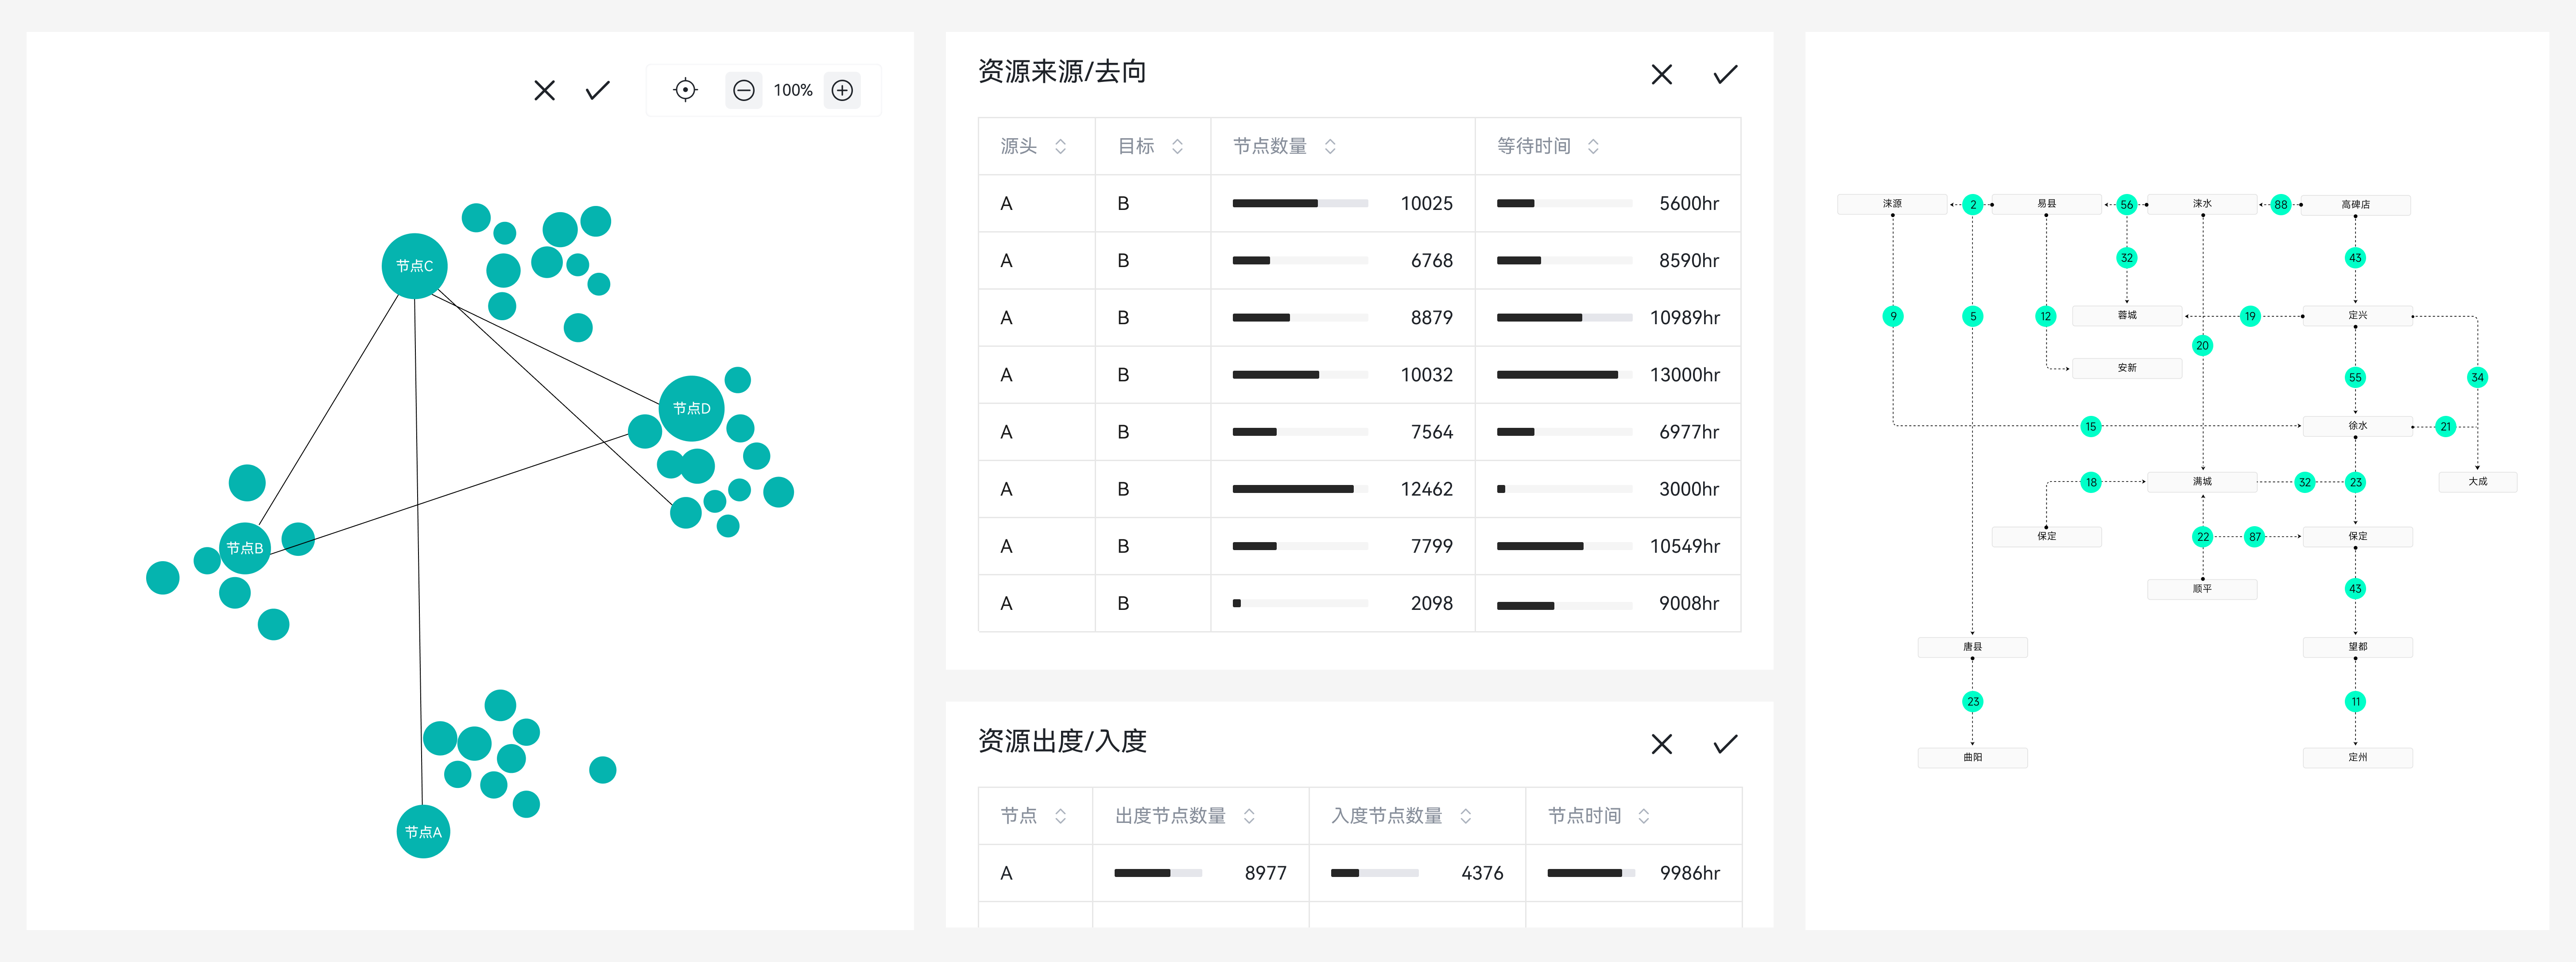Sort by 源头 column

click(1060, 146)
